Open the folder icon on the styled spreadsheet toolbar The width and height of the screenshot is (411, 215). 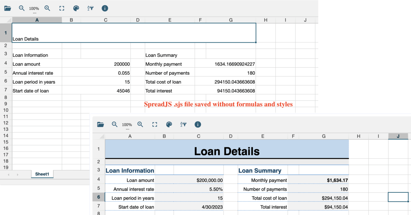point(100,125)
